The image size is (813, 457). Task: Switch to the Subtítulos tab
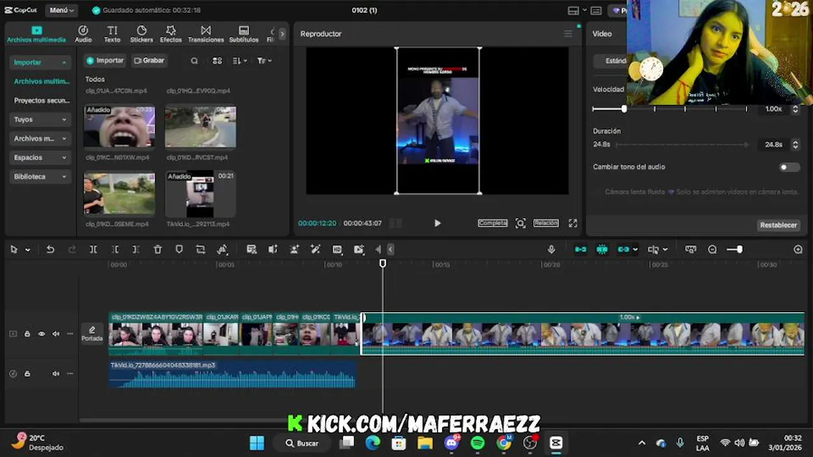pyautogui.click(x=244, y=34)
